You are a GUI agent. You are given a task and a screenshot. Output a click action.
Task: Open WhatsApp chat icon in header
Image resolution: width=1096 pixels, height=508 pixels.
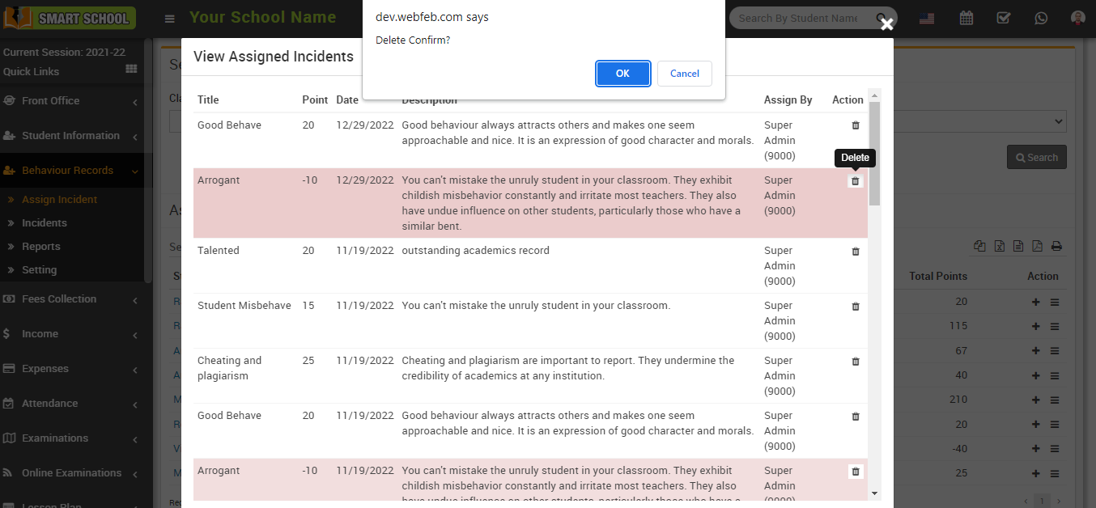1040,18
